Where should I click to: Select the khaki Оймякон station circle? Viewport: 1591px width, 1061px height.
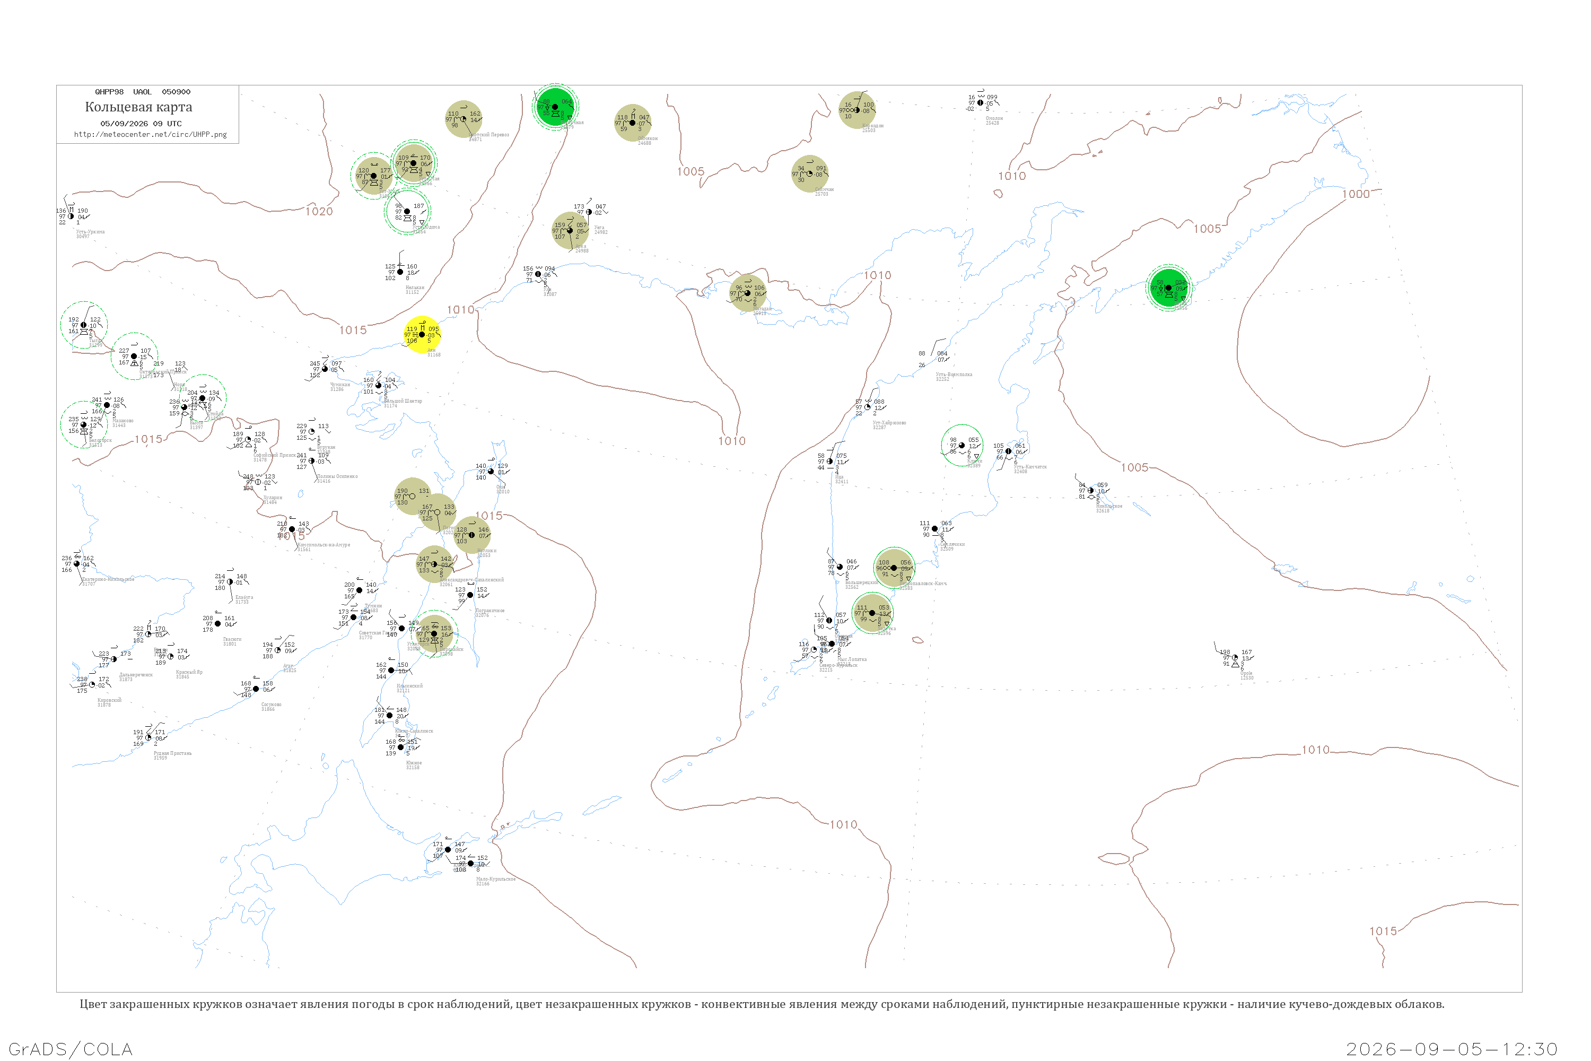pyautogui.click(x=633, y=123)
